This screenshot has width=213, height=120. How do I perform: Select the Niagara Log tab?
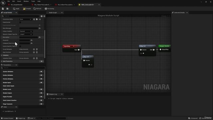coord(53,94)
